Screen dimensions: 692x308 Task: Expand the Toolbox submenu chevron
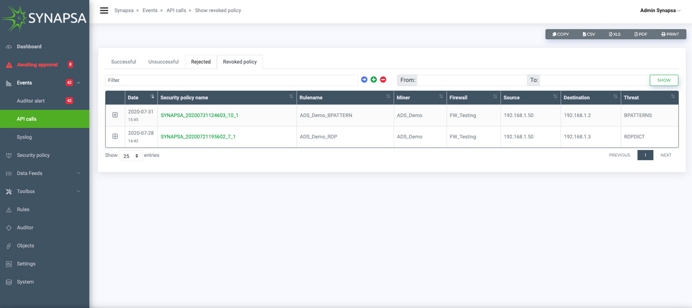click(x=78, y=191)
